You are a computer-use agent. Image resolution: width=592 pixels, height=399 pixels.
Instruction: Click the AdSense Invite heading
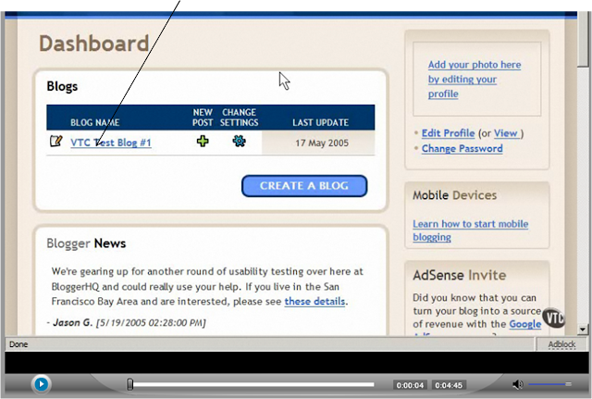tap(459, 275)
